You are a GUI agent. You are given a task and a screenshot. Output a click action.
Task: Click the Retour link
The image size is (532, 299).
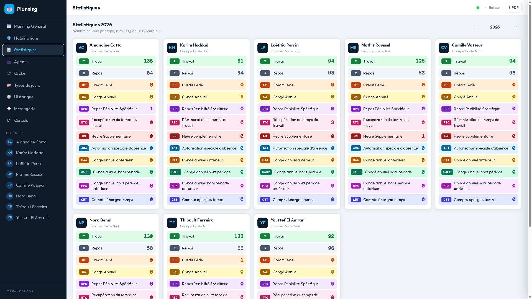(x=492, y=8)
